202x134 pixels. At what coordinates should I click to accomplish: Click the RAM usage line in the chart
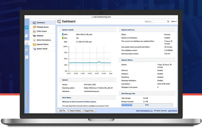point(90,63)
